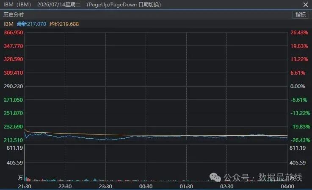Click the 04:00 time axis marker
Viewport: 312px width, 190px height.
pyautogui.click(x=287, y=187)
